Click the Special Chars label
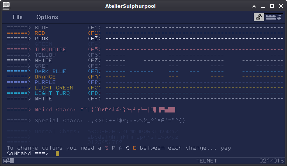Viewport: 287px width, 166px height. pos(59,121)
